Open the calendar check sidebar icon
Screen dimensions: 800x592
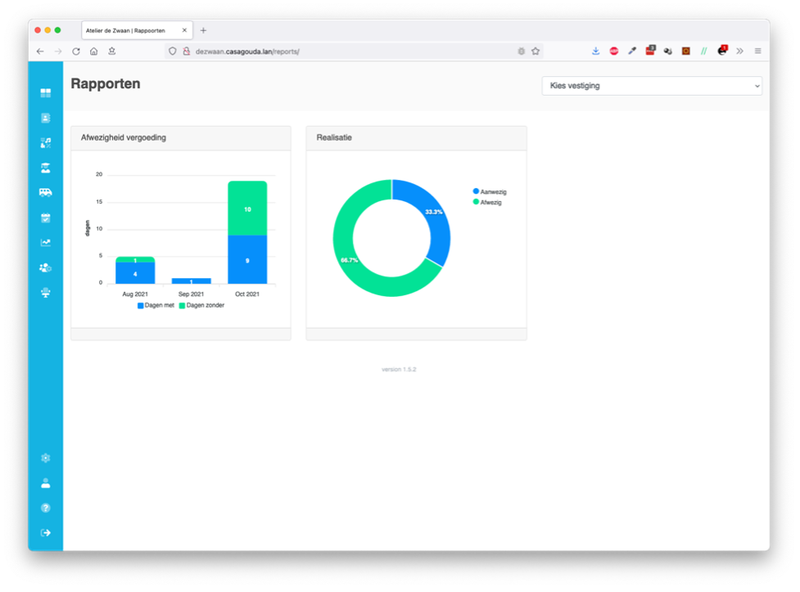(46, 218)
